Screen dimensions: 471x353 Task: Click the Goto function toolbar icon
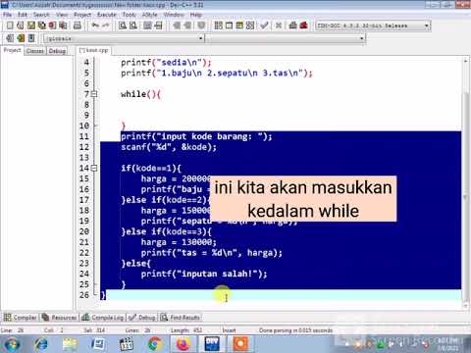147,25
